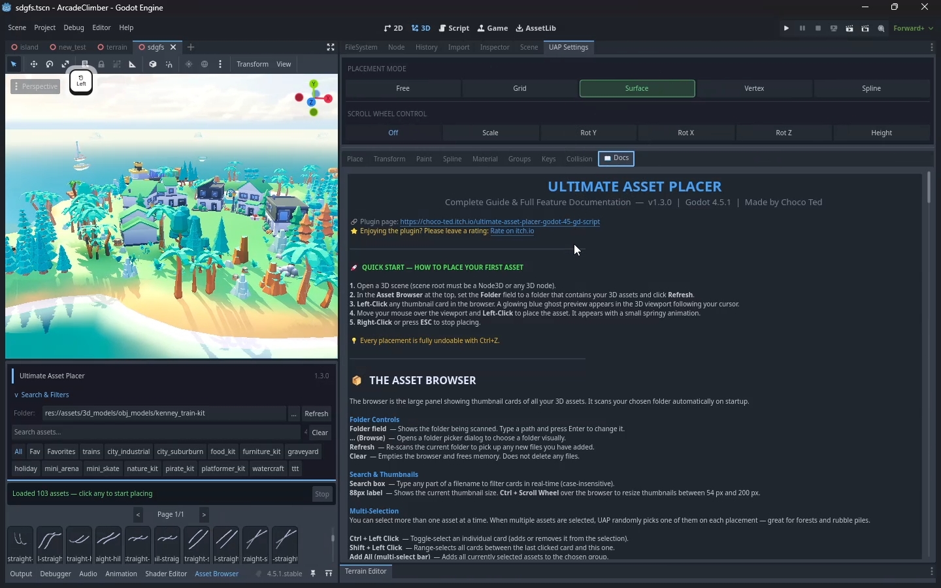This screenshot has width=941, height=588.
Task: Select Grid placement mode
Action: (x=520, y=89)
